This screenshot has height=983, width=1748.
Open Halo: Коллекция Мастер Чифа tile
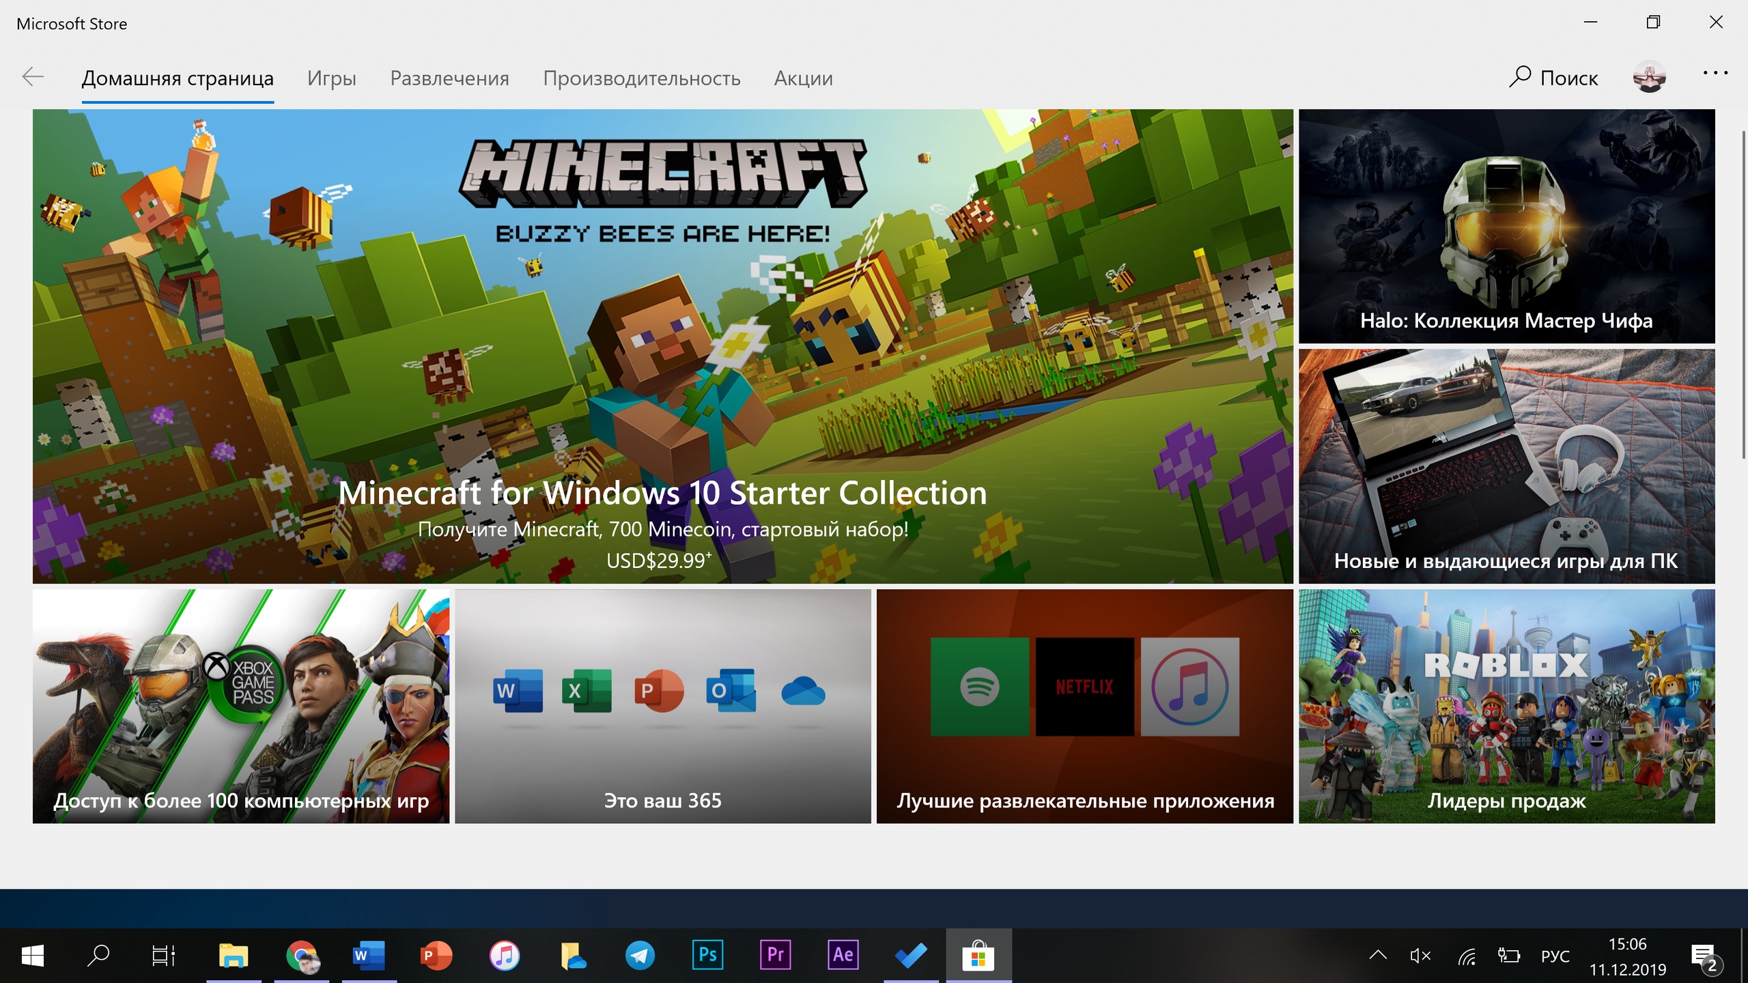[x=1506, y=226]
